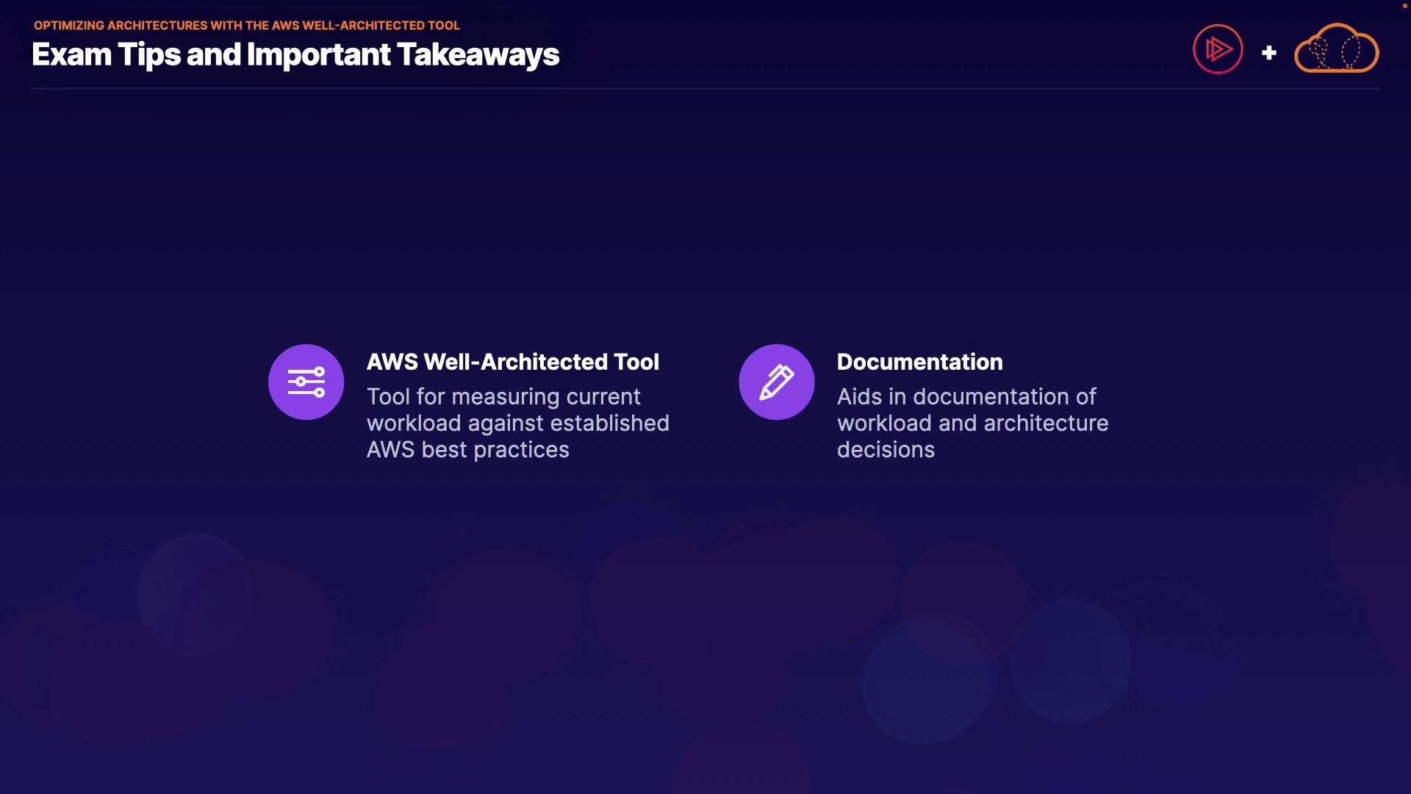Viewport: 1411px width, 794px height.
Task: Click the white plus sign between logos
Action: coord(1268,53)
